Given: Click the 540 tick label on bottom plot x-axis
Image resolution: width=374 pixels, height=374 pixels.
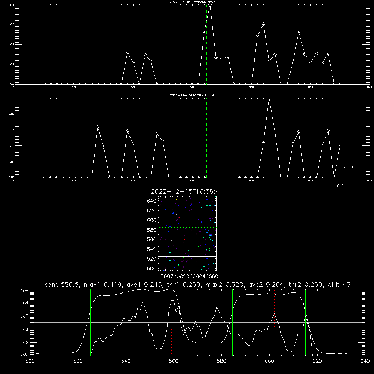Looking at the screenshot, I should [x=126, y=361].
